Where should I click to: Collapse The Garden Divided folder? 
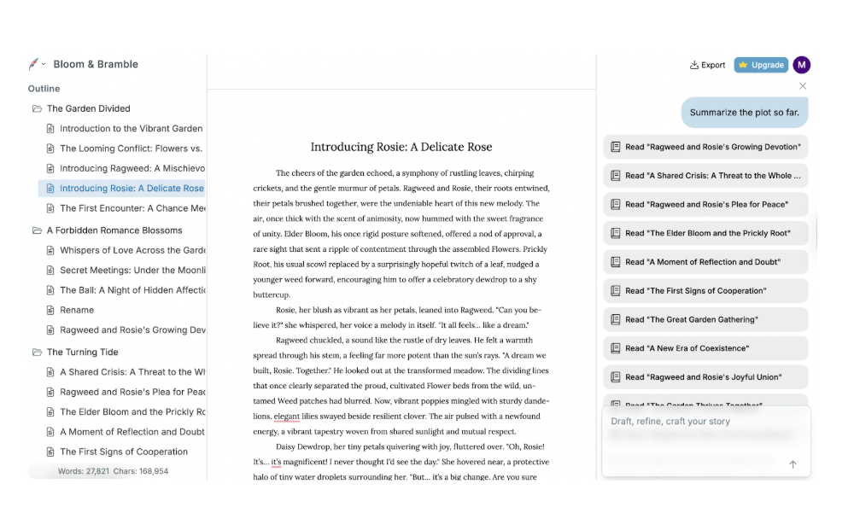tap(37, 109)
